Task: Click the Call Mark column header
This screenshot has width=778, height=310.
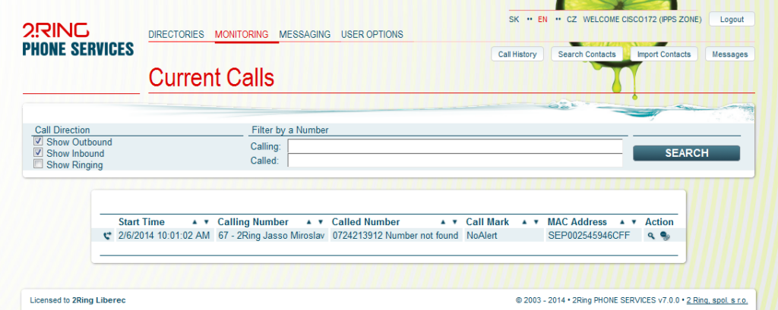Action: pos(487,222)
